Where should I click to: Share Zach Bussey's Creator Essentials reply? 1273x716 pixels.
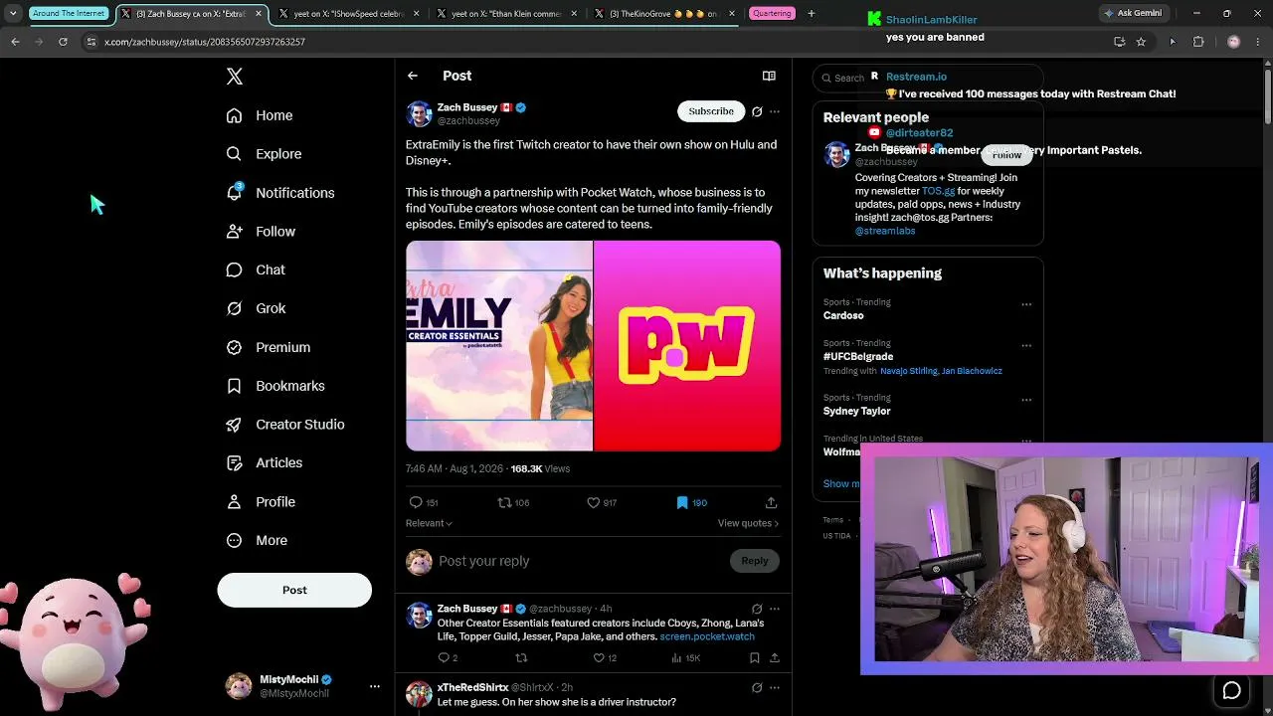tap(774, 657)
